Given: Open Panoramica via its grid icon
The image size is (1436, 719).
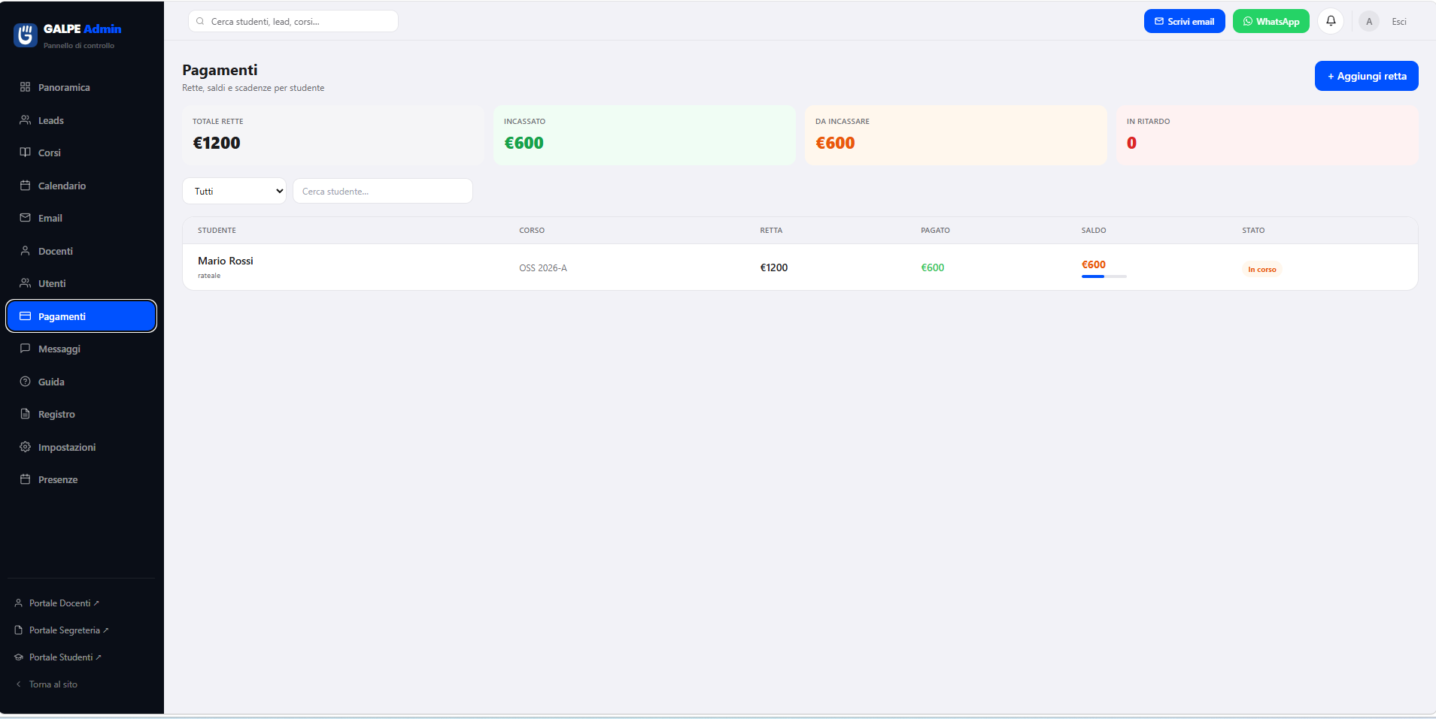Looking at the screenshot, I should [x=25, y=87].
